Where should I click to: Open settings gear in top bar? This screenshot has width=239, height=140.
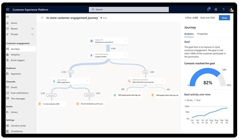tap(216, 9)
